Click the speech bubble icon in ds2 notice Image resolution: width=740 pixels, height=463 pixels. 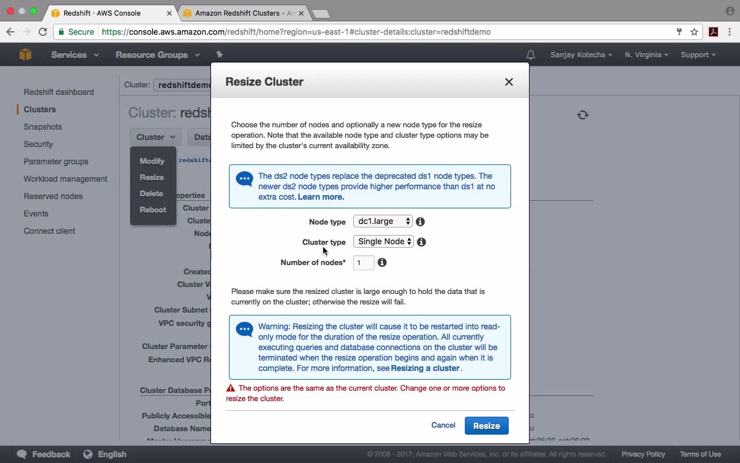pyautogui.click(x=245, y=179)
